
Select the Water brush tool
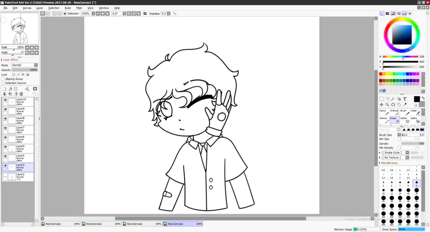point(415,112)
